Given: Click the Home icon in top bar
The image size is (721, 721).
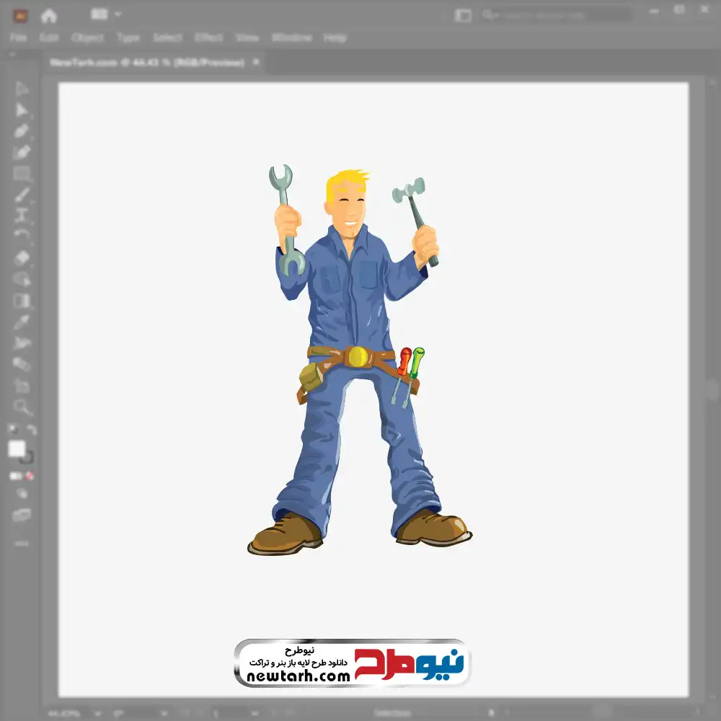Looking at the screenshot, I should tap(49, 15).
